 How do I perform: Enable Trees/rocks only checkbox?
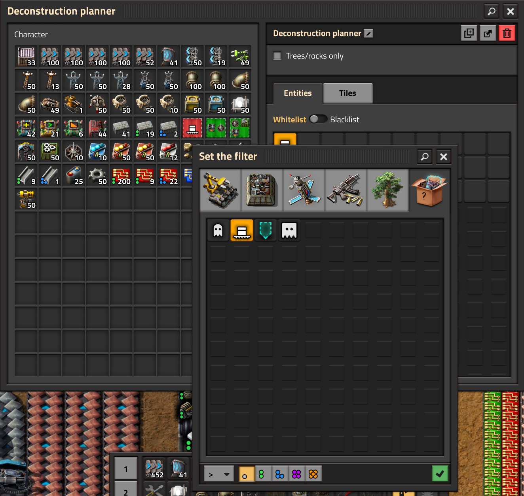click(x=277, y=56)
